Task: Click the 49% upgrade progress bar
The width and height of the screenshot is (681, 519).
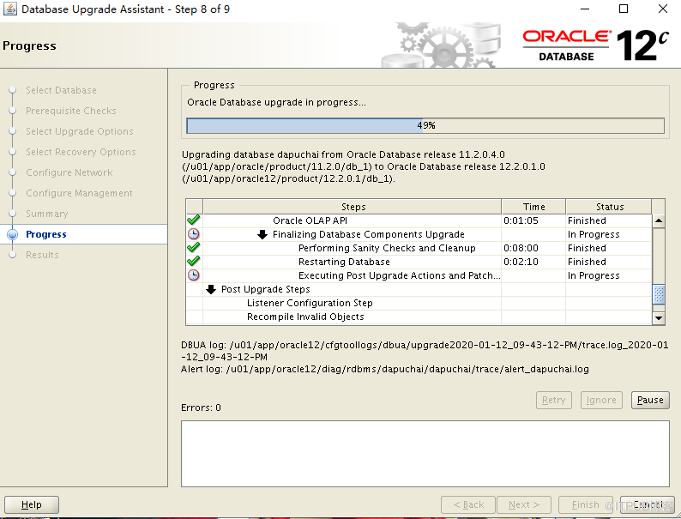Action: 425,125
